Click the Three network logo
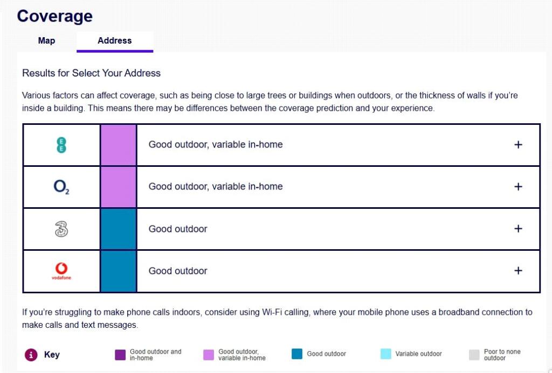This screenshot has height=373, width=552. (61, 229)
